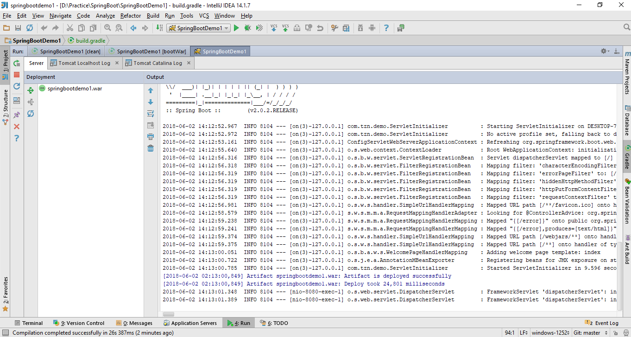Clear the server output console

150,147
